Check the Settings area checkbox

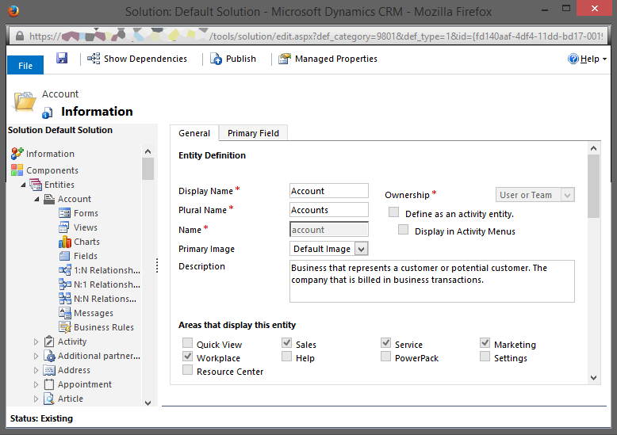pos(485,357)
